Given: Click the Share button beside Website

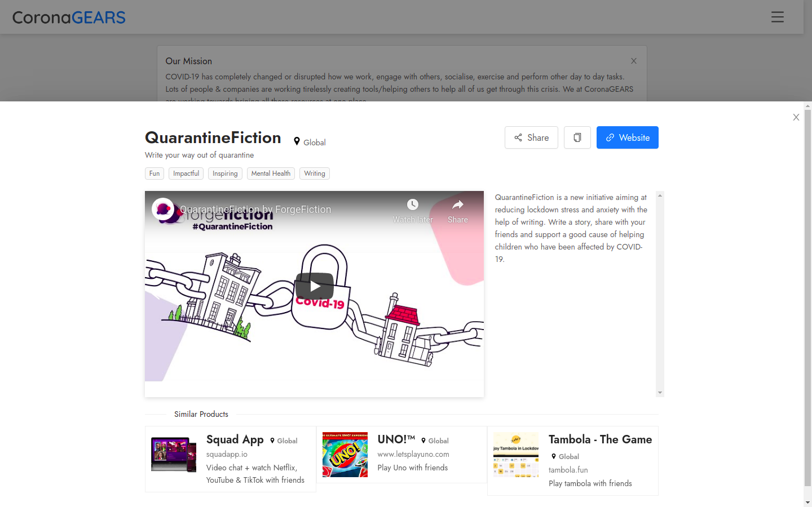Looking at the screenshot, I should [x=531, y=137].
